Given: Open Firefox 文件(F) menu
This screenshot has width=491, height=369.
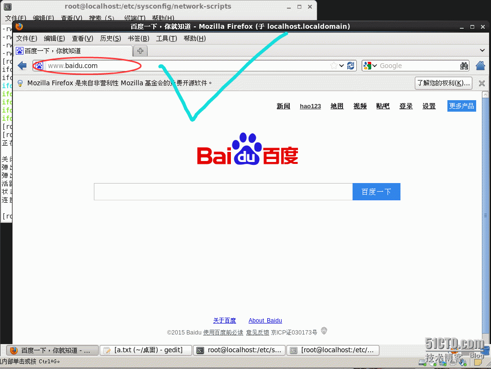Looking at the screenshot, I should [27, 38].
